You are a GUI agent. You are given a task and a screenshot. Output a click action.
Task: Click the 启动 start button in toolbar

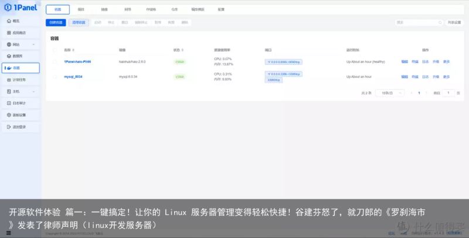coord(98,22)
